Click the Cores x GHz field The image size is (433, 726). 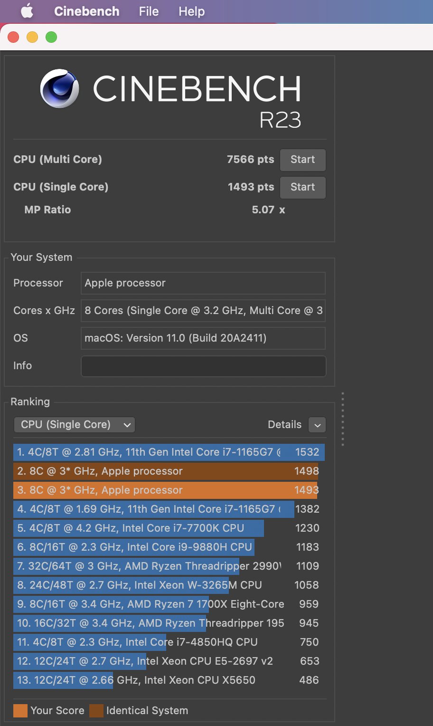click(x=203, y=311)
